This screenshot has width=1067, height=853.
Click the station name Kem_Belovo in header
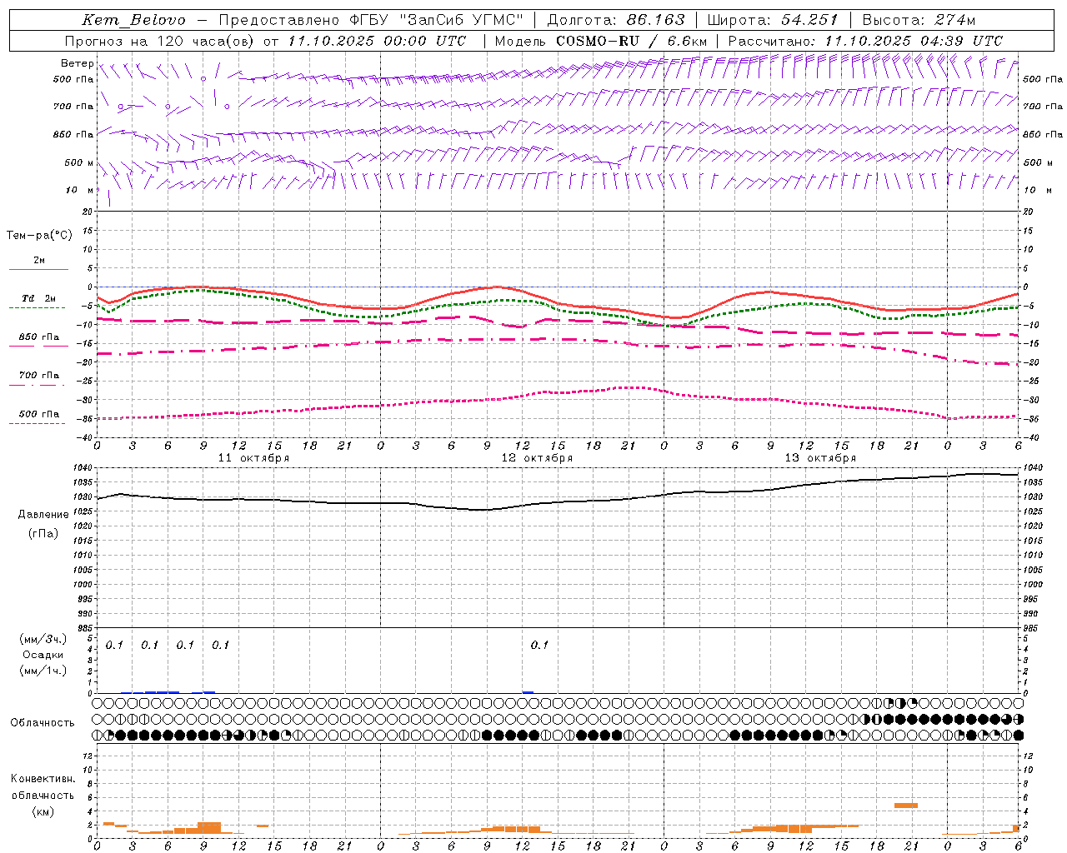pos(133,20)
